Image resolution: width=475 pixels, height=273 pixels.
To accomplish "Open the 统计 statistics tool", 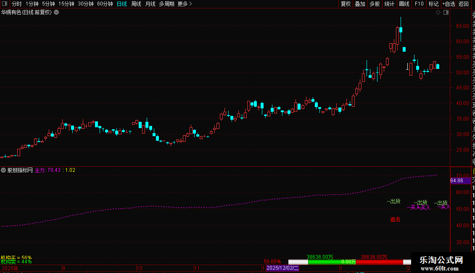I will click(389, 4).
